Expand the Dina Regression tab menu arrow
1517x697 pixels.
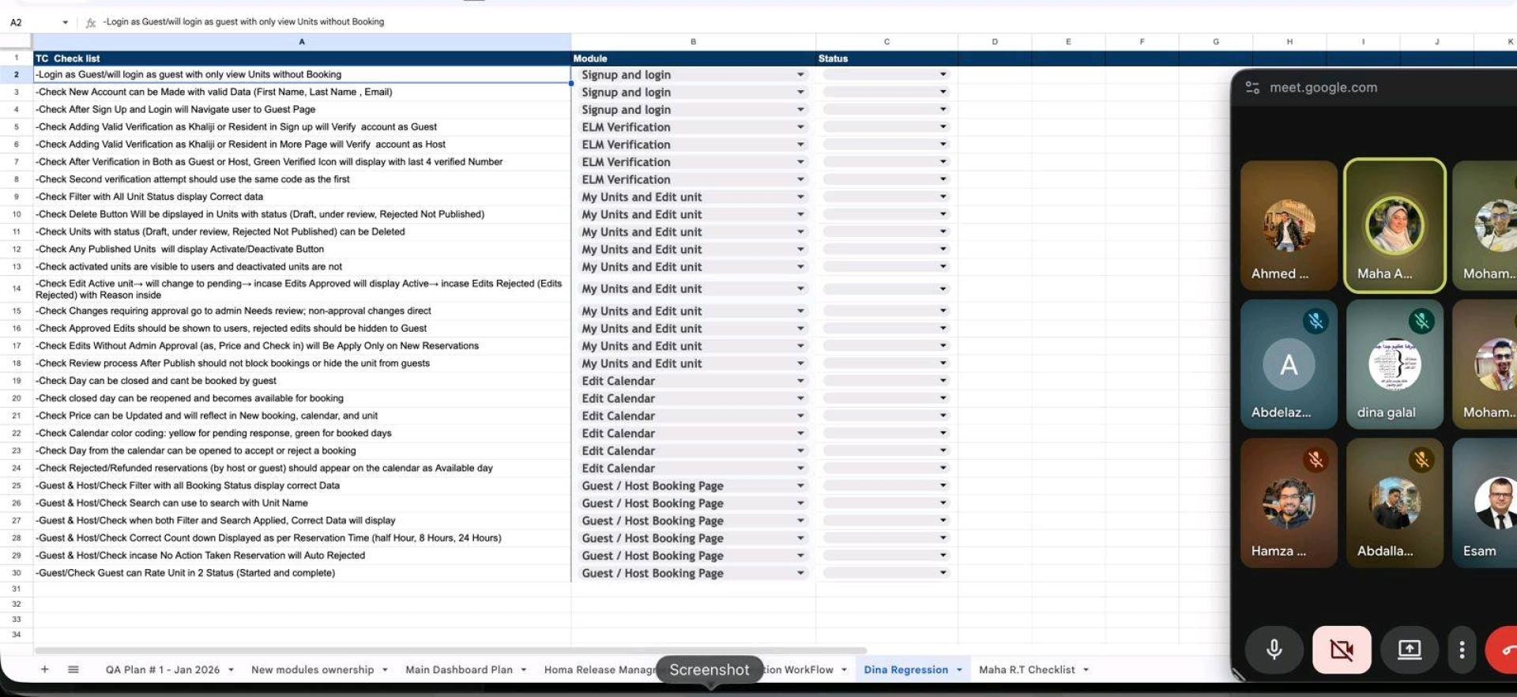click(x=959, y=669)
